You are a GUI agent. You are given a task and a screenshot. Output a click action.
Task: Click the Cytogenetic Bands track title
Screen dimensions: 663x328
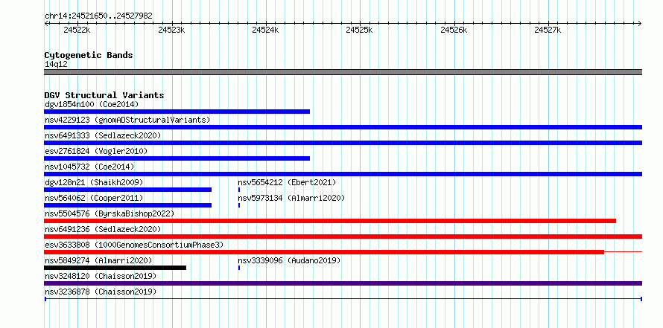[89, 55]
